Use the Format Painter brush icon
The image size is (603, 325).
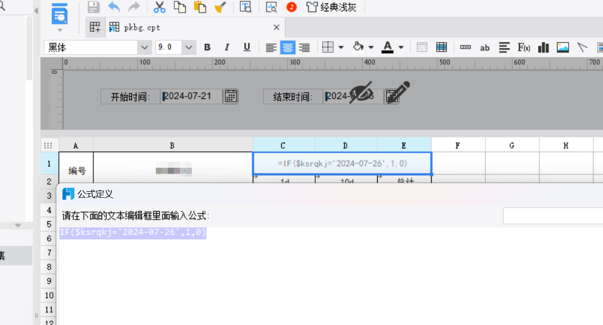(x=220, y=7)
